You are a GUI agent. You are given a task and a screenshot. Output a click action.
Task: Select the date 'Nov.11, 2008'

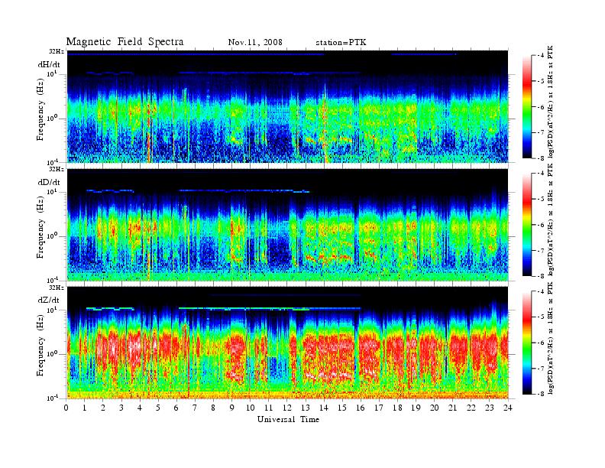[x=255, y=42]
